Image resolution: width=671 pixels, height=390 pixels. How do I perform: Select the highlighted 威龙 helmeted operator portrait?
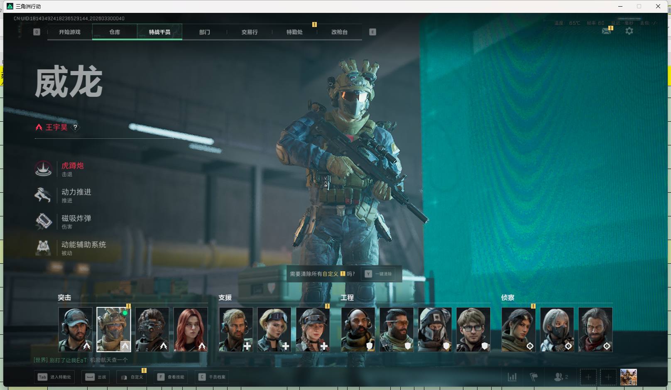point(114,329)
